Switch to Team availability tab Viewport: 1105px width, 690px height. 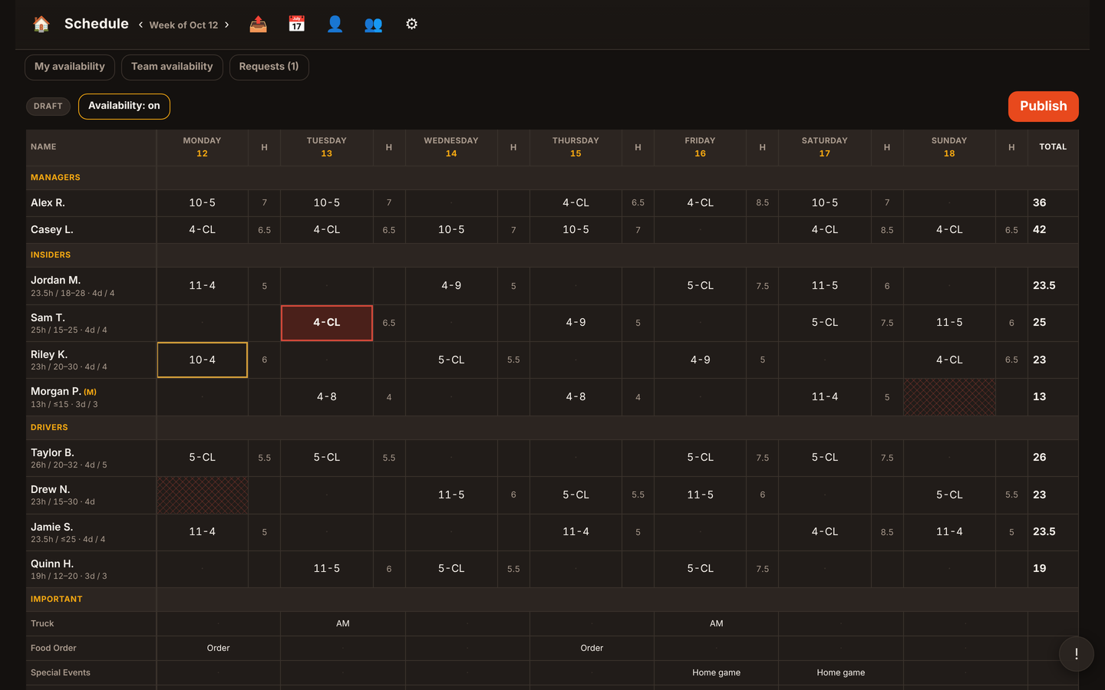click(172, 67)
